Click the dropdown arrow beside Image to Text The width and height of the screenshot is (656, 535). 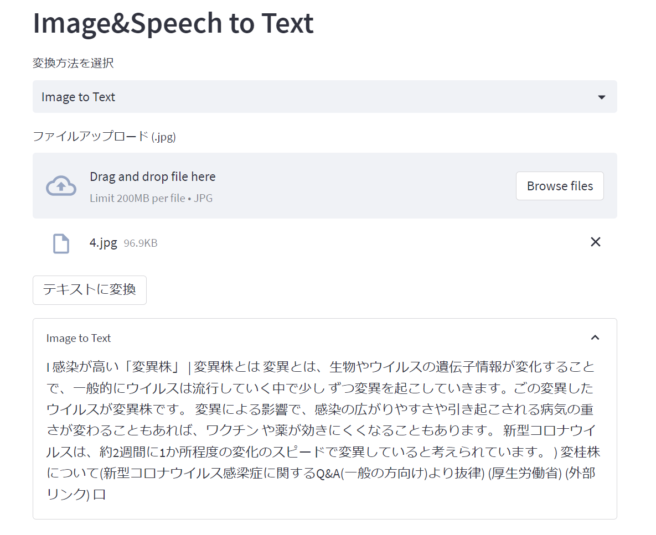tap(602, 97)
